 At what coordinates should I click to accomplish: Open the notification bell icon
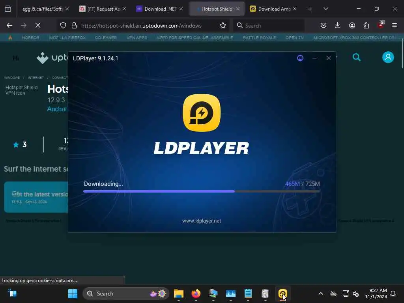[393, 294]
